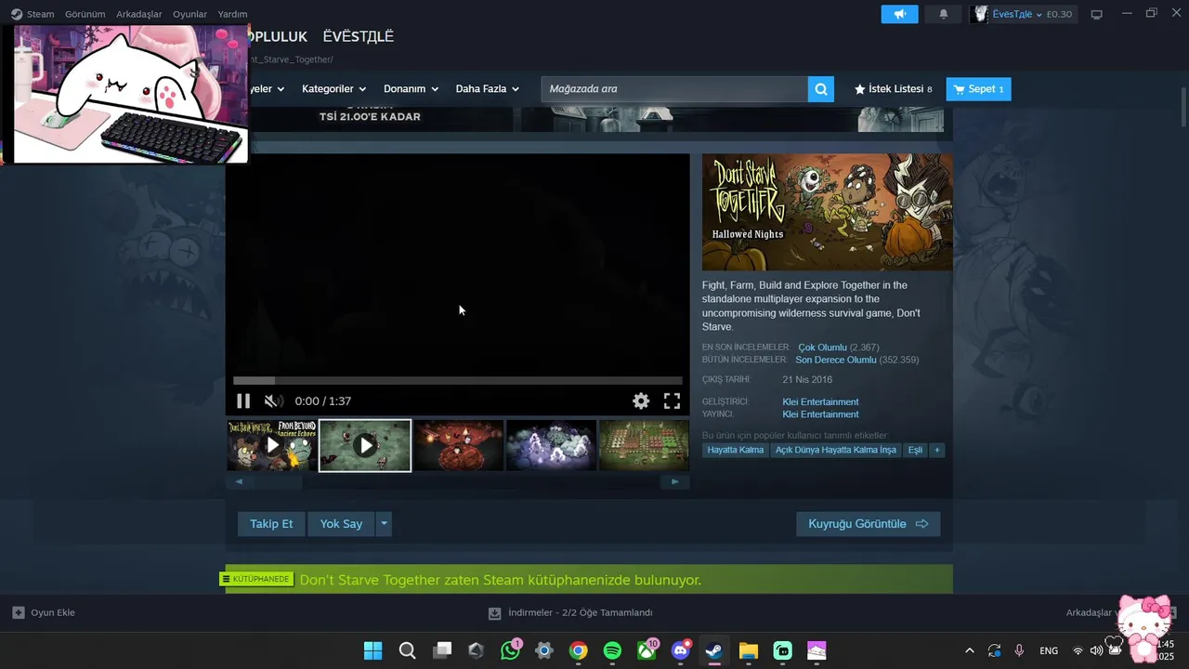Screen dimensions: 1189x669
Task: Open Son Derece Olumlu all reviews link
Action: [x=836, y=360]
